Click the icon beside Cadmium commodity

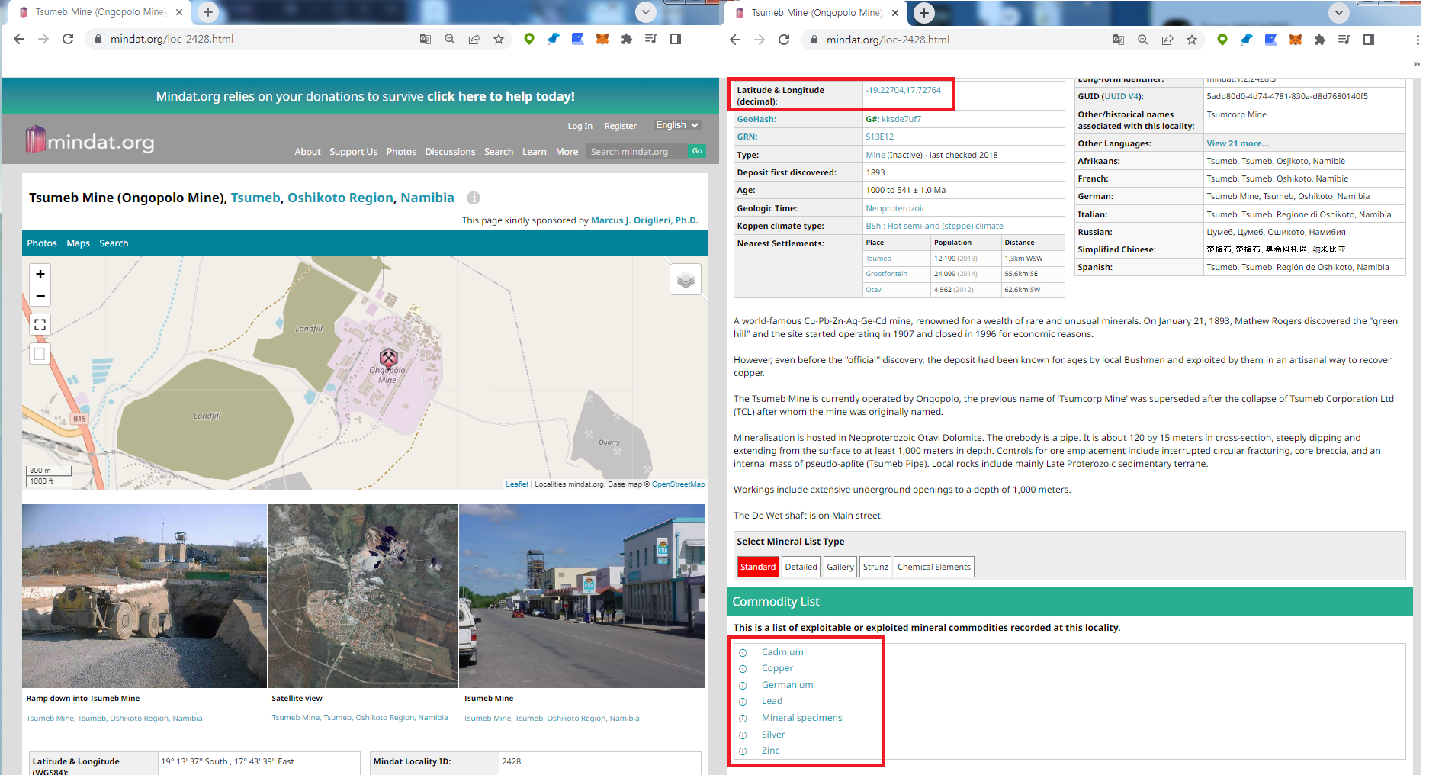743,653
